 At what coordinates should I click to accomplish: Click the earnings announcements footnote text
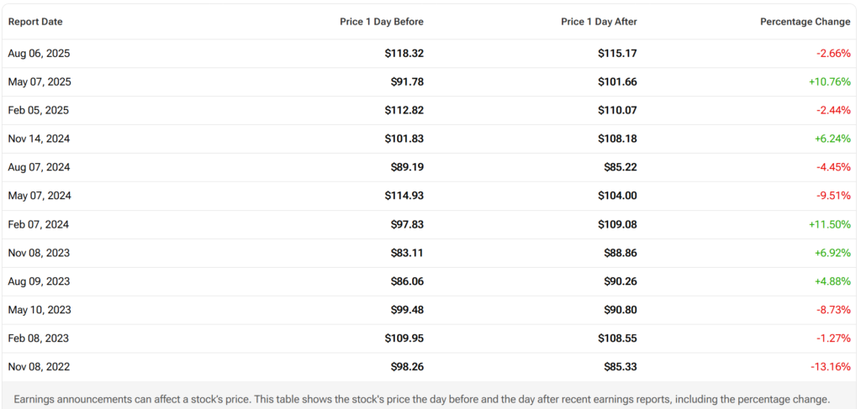point(421,399)
